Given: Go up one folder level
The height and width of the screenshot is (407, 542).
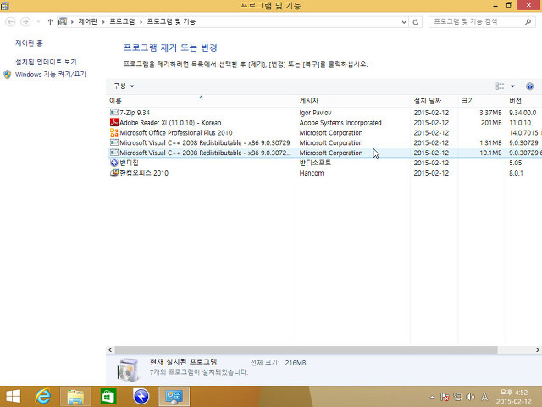Looking at the screenshot, I should (50, 22).
